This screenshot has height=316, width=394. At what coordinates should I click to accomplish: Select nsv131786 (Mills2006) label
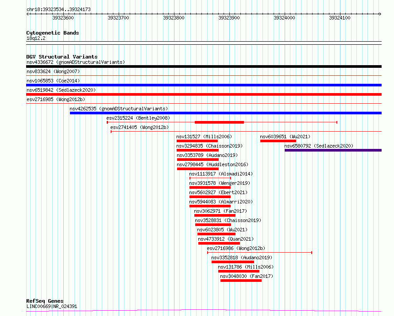[246, 267]
